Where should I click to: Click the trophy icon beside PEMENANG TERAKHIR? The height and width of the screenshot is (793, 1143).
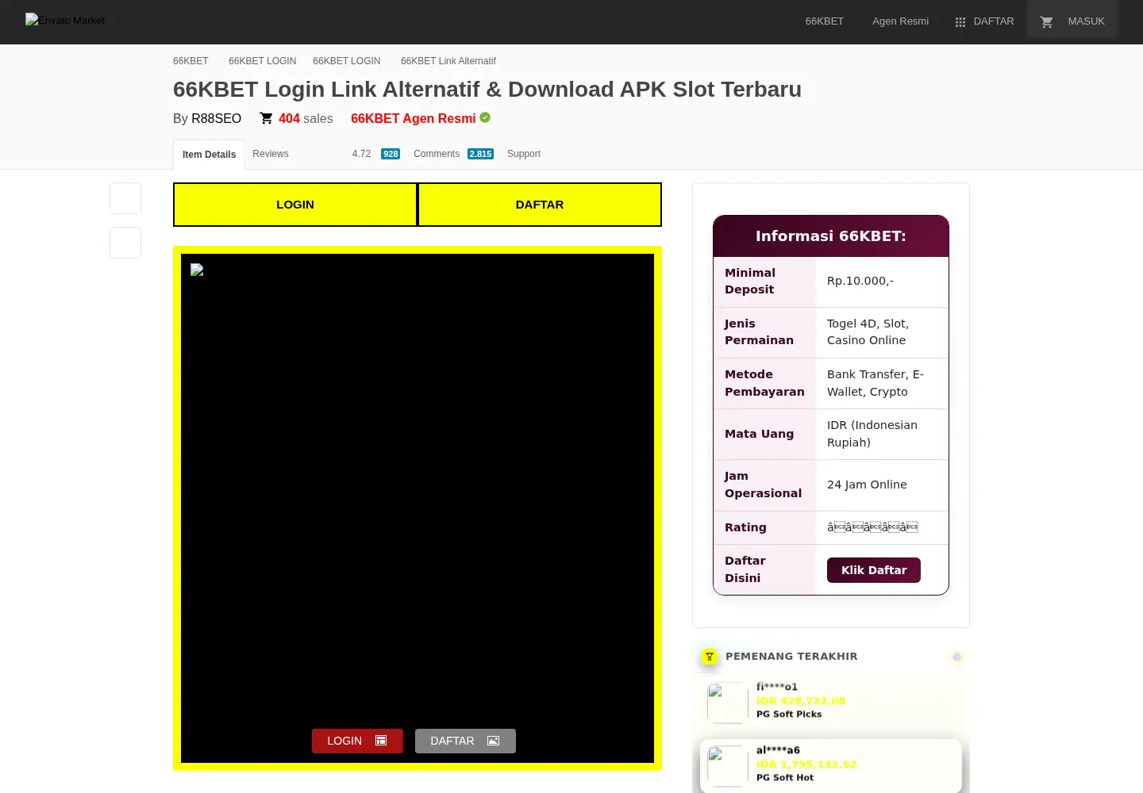[x=710, y=657]
